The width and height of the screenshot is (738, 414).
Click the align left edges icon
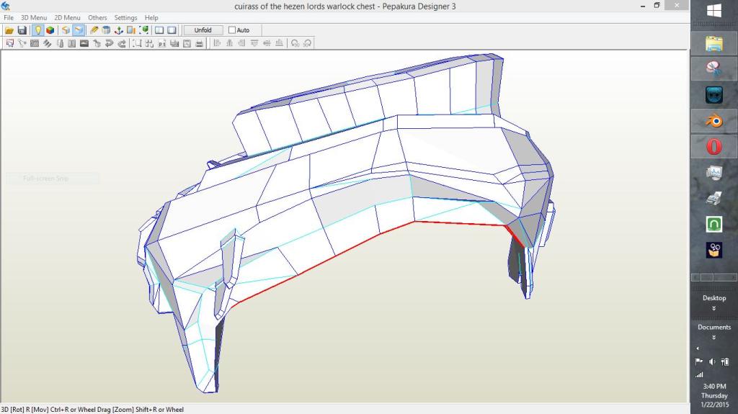(x=217, y=43)
